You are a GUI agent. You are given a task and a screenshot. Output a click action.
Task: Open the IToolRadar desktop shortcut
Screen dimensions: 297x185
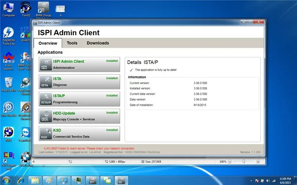pyautogui.click(x=25, y=111)
